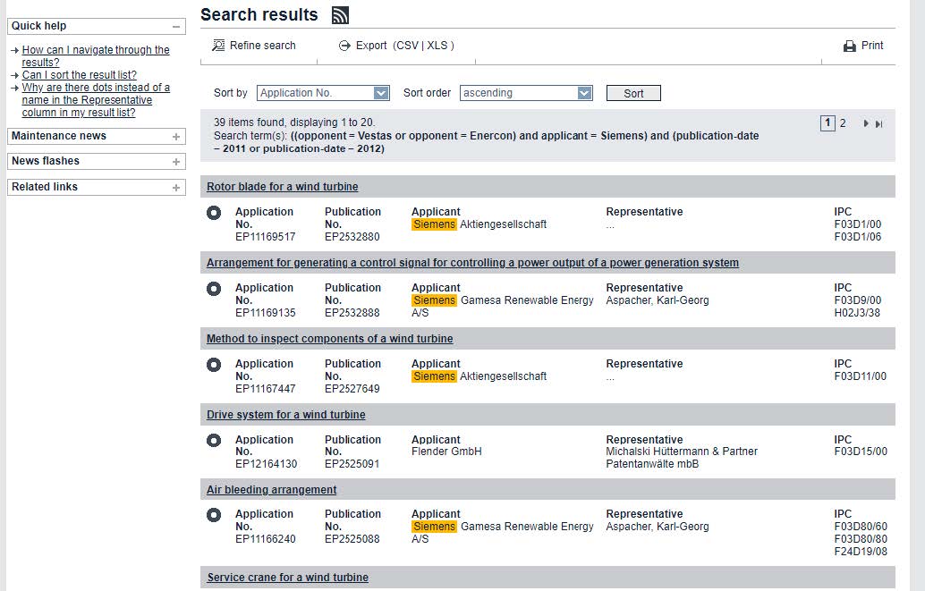The height and width of the screenshot is (591, 925).
Task: Click publication number EP2525088
Action: [x=352, y=538]
